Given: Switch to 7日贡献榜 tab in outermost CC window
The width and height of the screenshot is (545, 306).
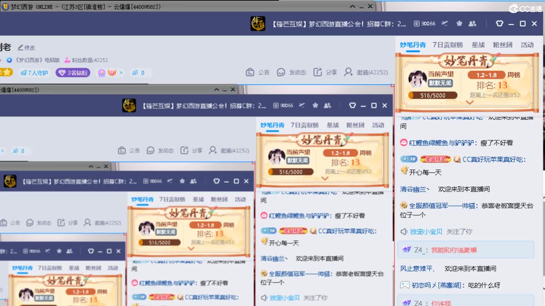Looking at the screenshot, I should (447, 45).
